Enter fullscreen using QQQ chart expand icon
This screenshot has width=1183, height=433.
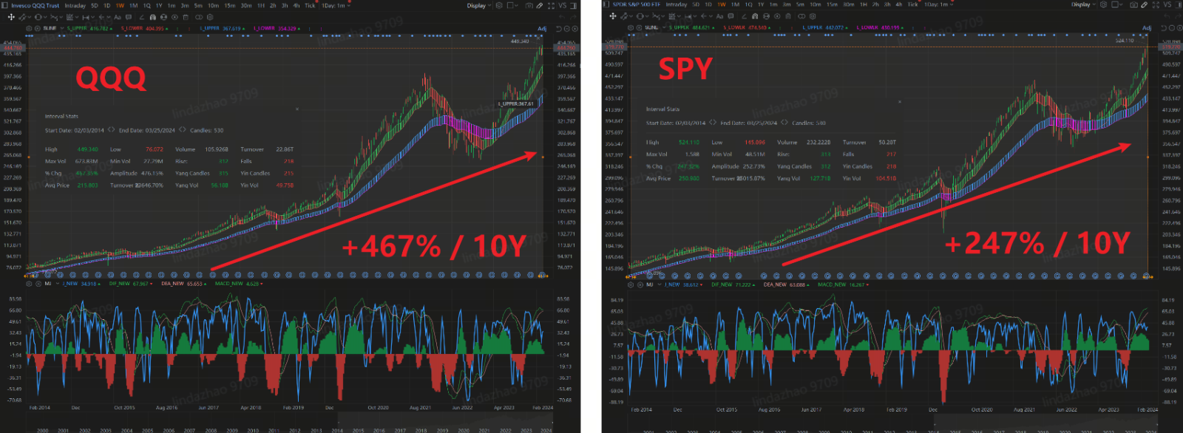pos(551,5)
